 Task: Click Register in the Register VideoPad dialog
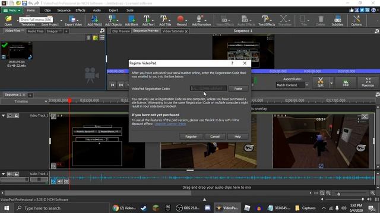(191, 137)
